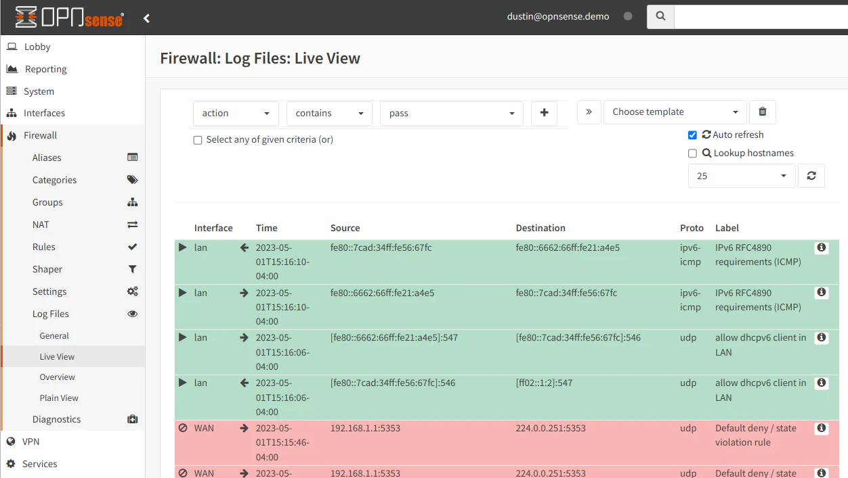The height and width of the screenshot is (478, 848).
Task: Click the double-arrow icon beside Choose template
Action: point(589,112)
